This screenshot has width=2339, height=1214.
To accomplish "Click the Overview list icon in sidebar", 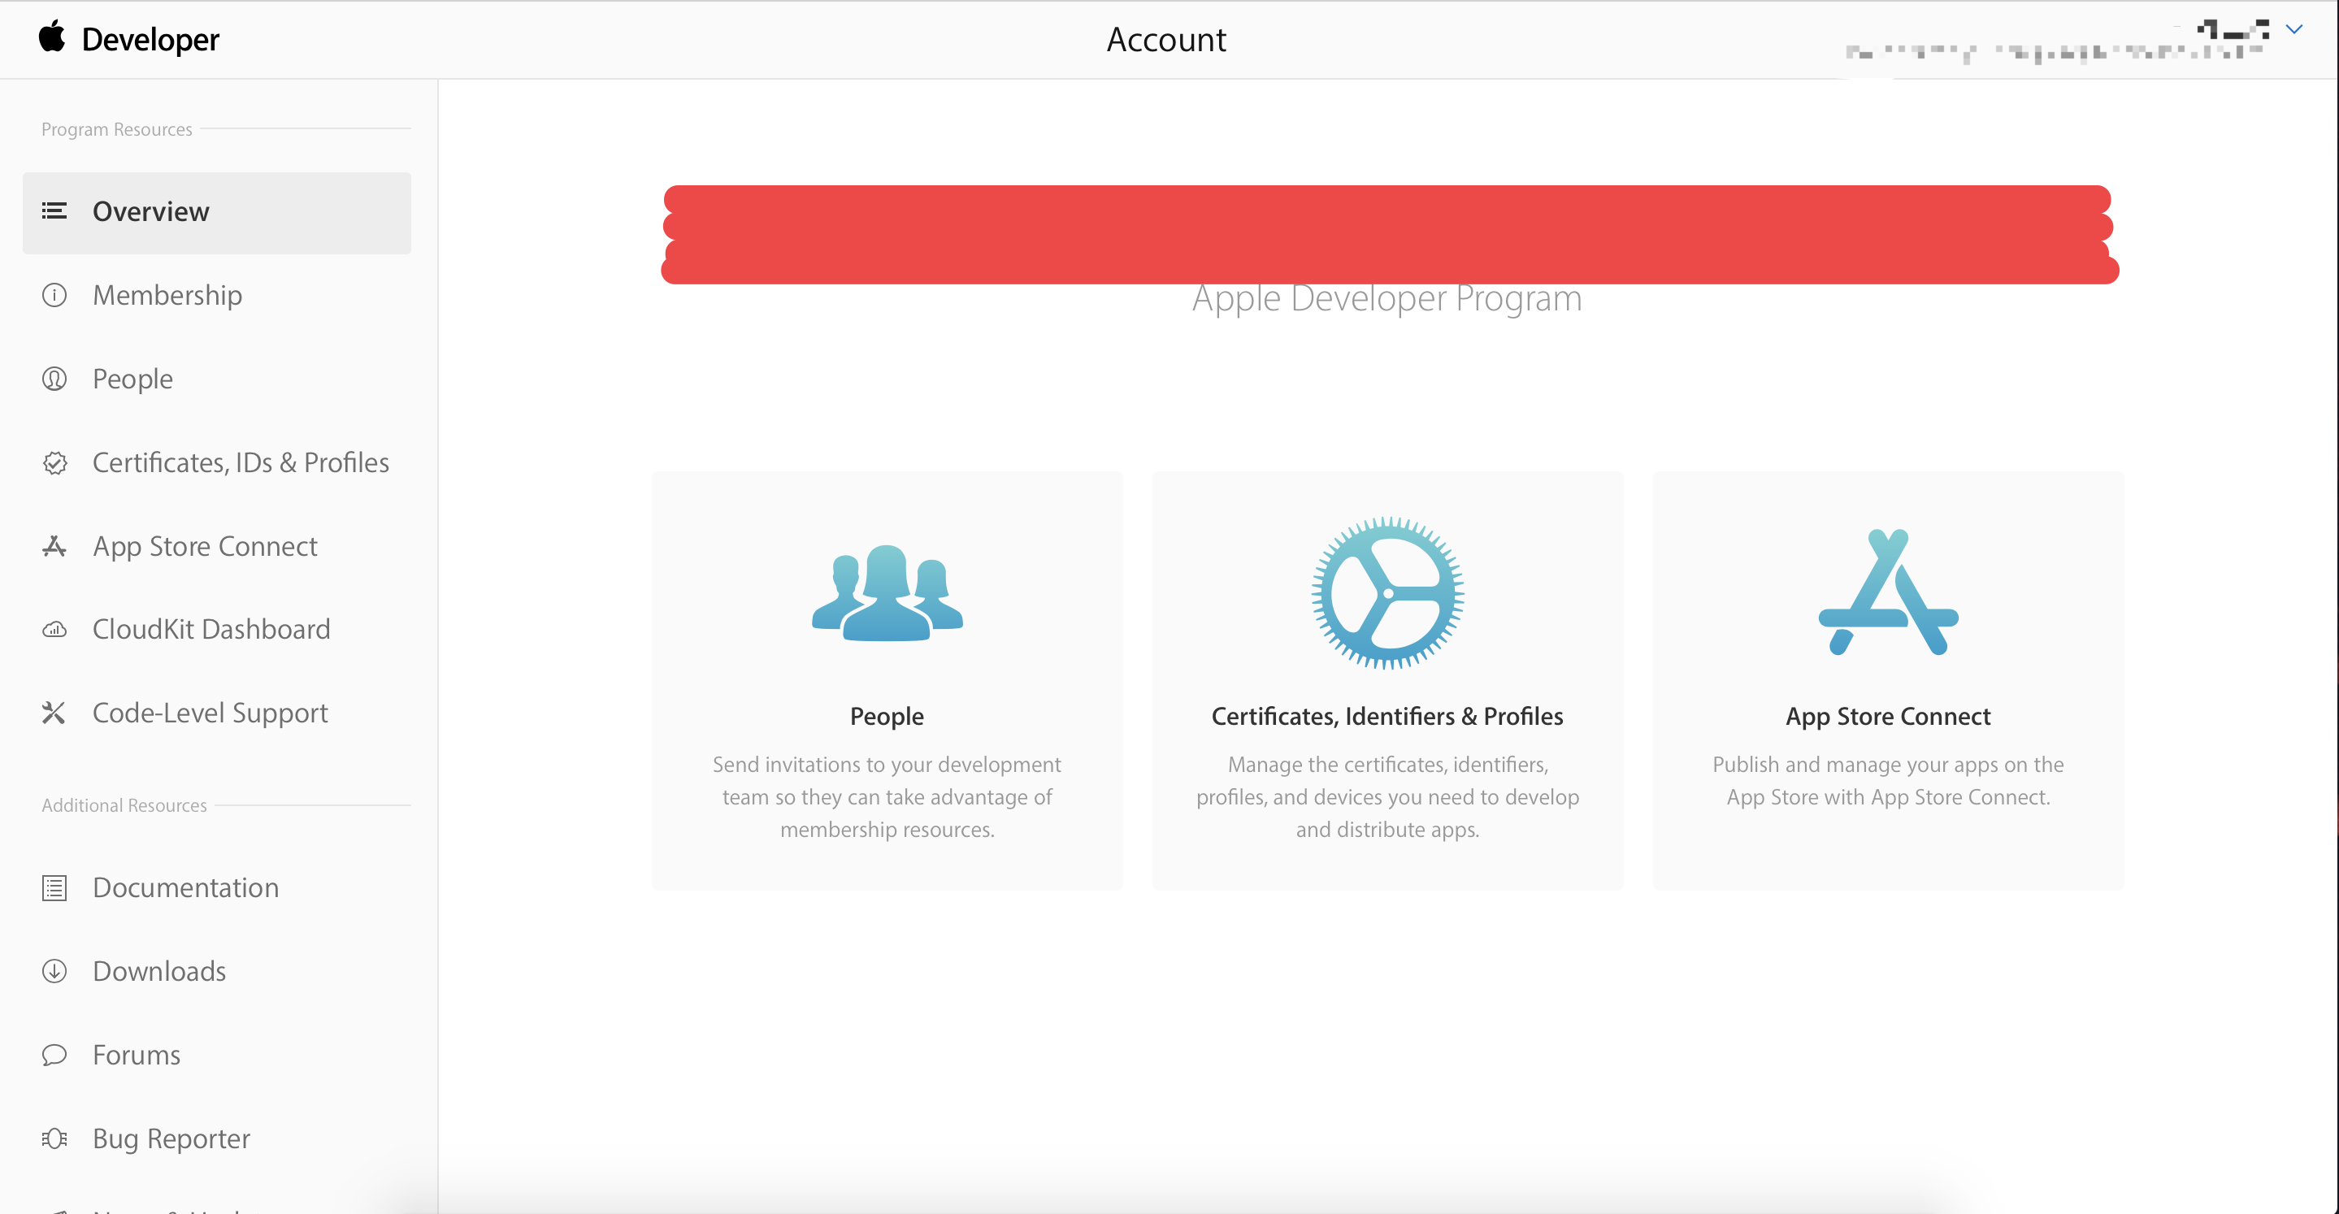I will [x=54, y=211].
